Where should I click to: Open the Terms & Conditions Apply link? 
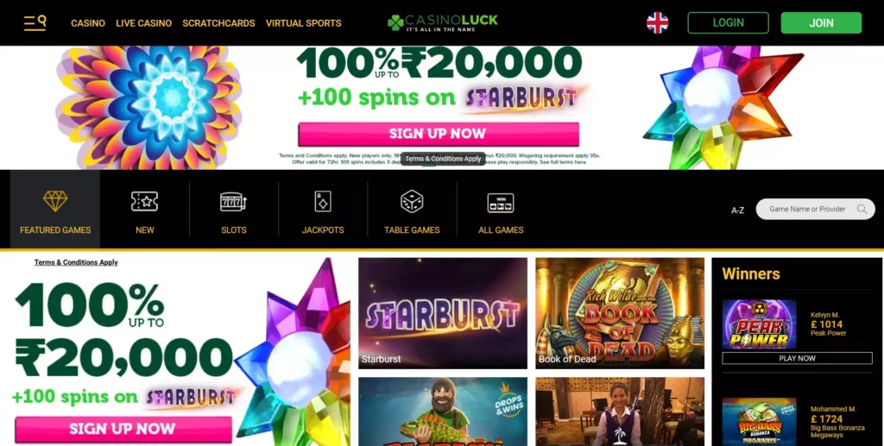point(76,262)
